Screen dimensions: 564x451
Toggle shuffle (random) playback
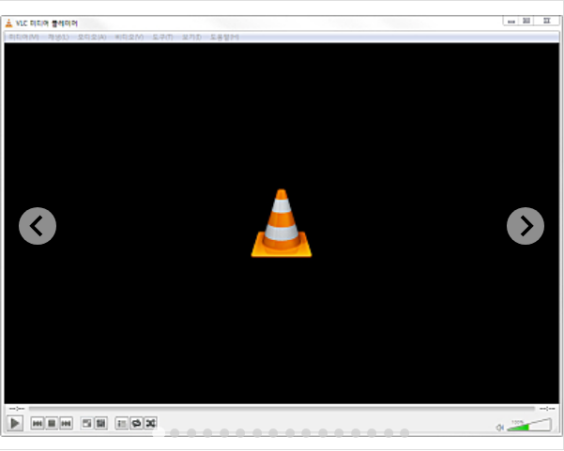(151, 423)
